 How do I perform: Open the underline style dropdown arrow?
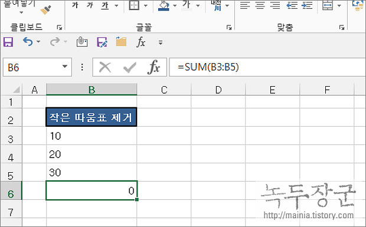click(x=116, y=5)
